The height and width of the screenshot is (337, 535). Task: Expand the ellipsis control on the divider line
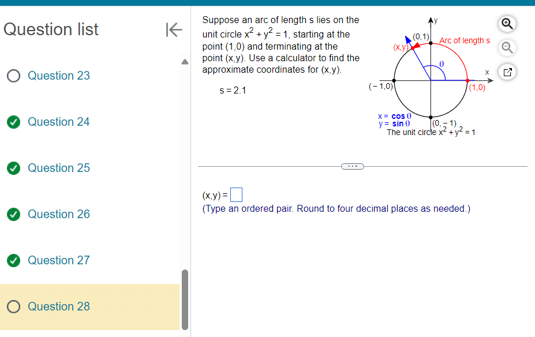354,166
